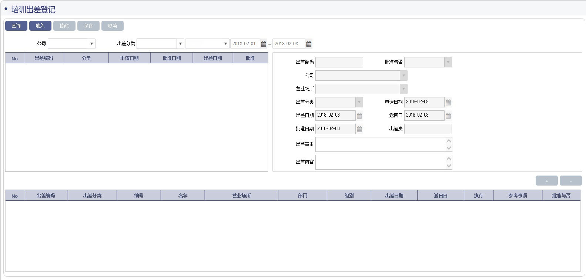The height and width of the screenshot is (280, 586).
Task: Click 营业场所 column header in lower table
Action: [241, 196]
